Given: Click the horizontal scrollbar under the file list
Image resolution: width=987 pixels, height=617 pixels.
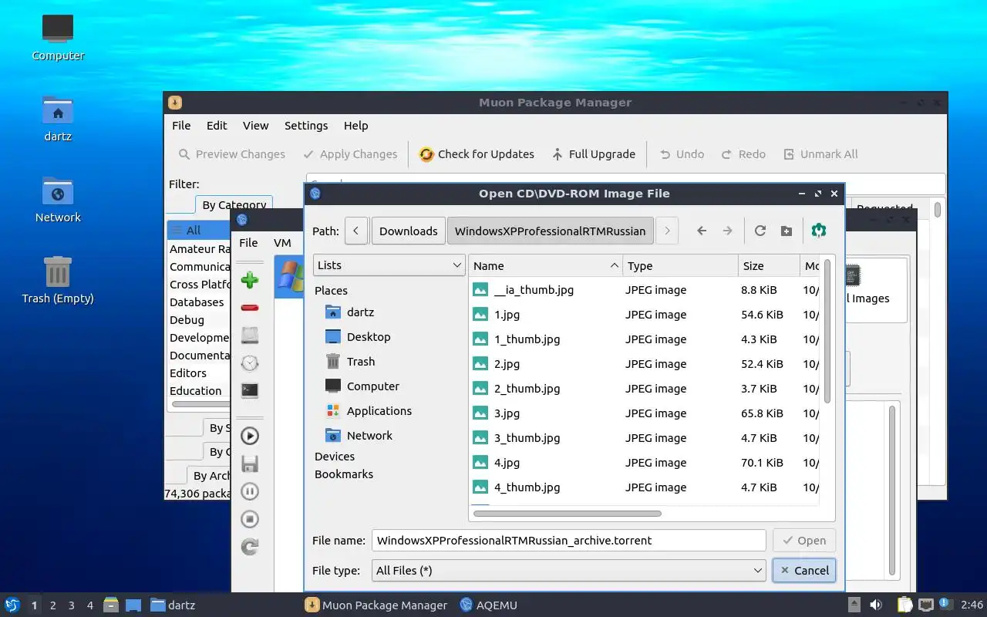Looking at the screenshot, I should 568,513.
